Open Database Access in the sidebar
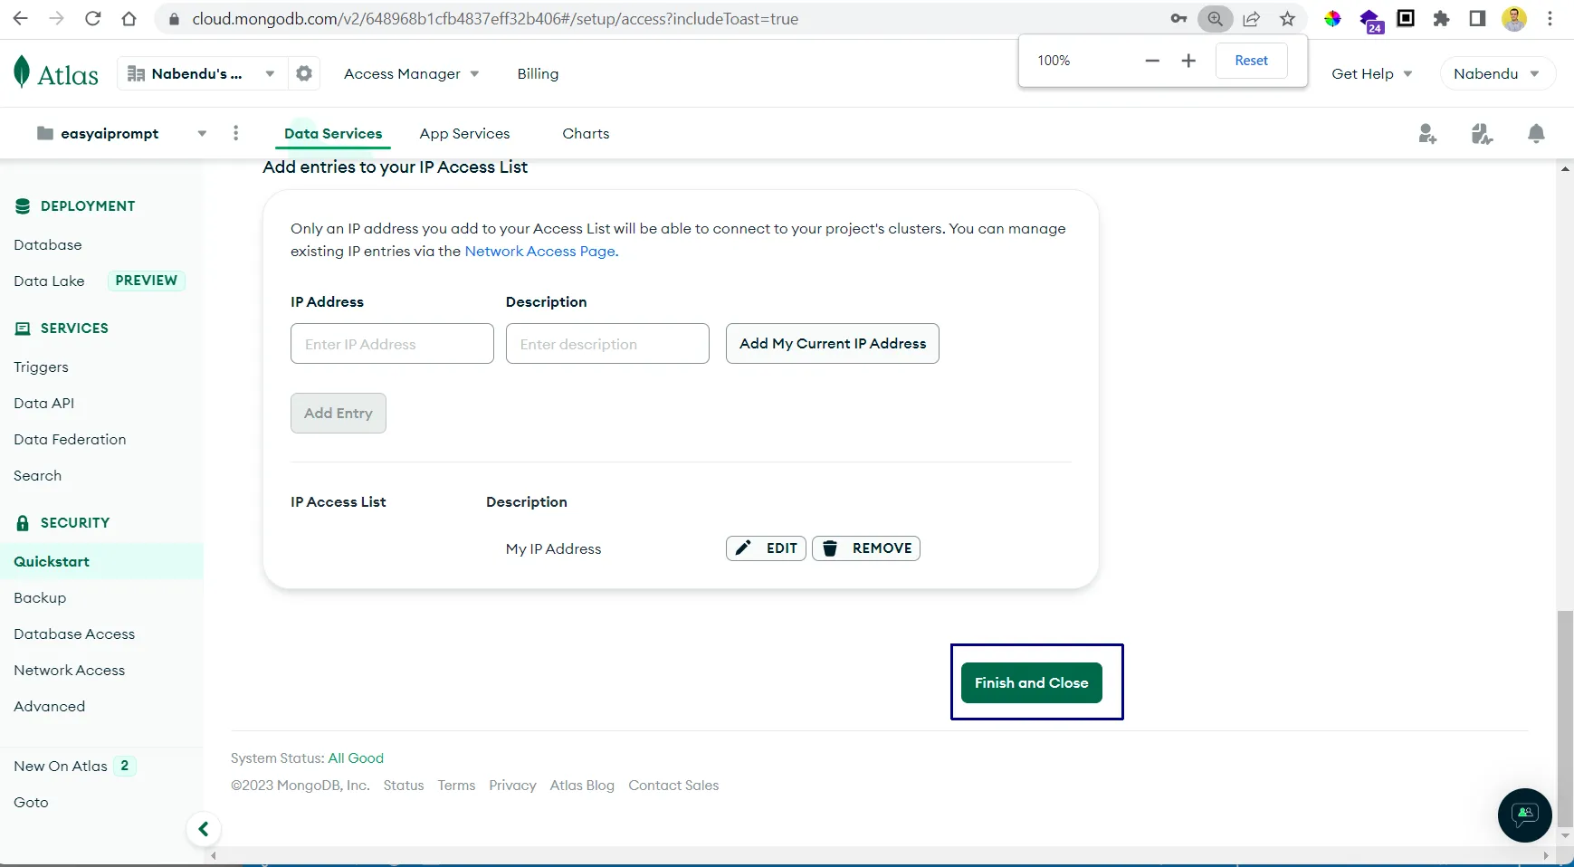This screenshot has width=1574, height=867. (74, 634)
